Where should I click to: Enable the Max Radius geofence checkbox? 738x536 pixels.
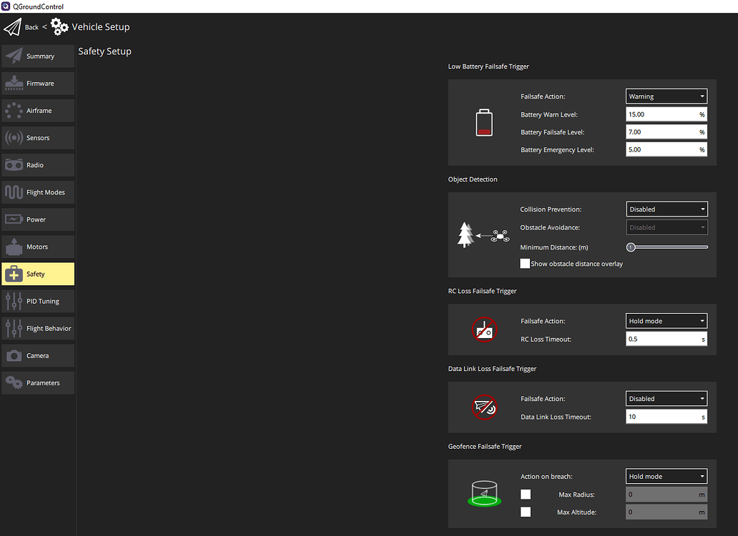pyautogui.click(x=526, y=494)
